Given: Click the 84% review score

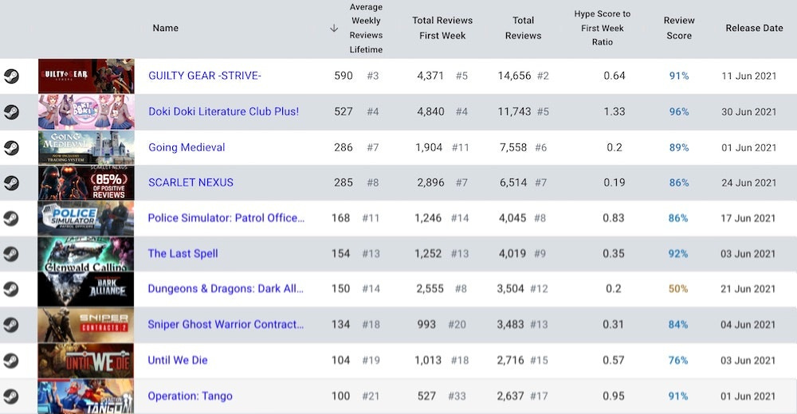Looking at the screenshot, I should tap(678, 324).
